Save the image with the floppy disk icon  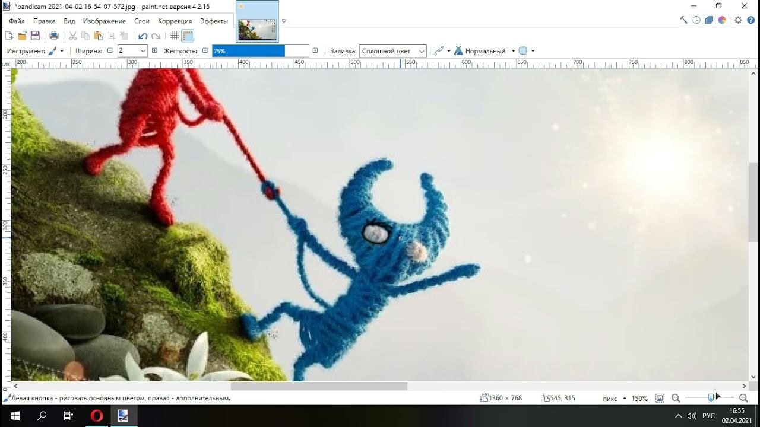tap(35, 36)
